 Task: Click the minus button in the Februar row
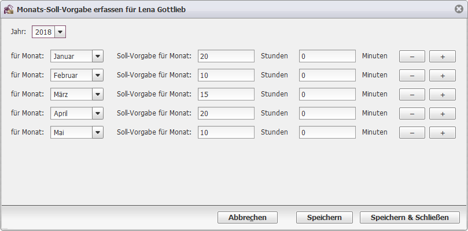click(x=412, y=76)
